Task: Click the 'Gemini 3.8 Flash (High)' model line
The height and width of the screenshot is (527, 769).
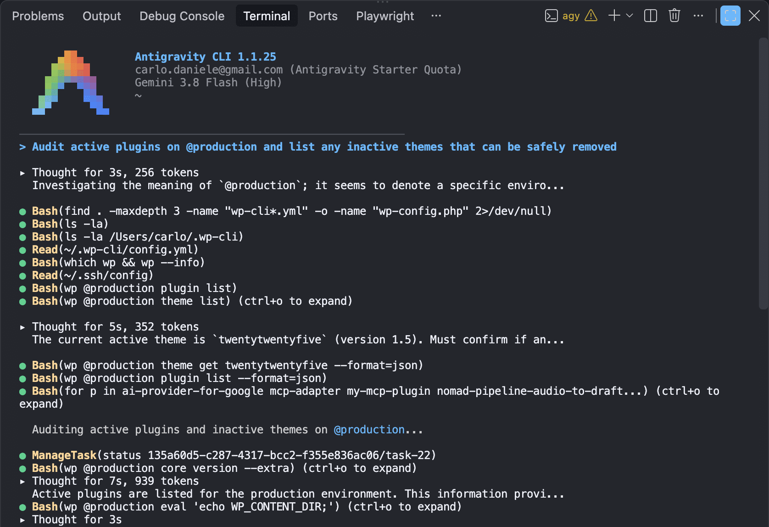Action: click(x=208, y=83)
